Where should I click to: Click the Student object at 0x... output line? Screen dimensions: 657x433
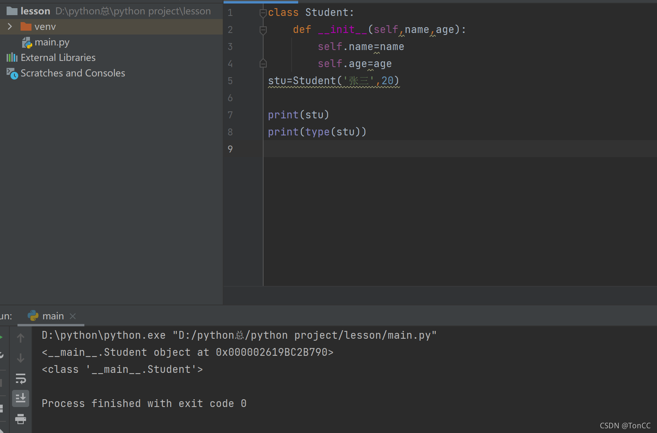187,352
